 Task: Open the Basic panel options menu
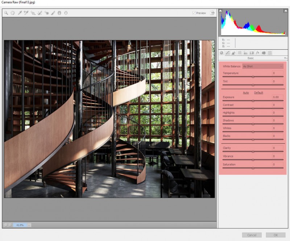pyautogui.click(x=285, y=58)
